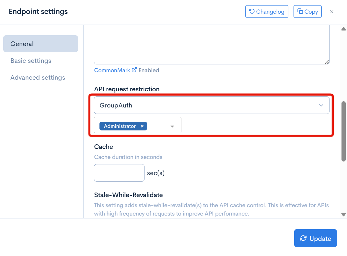Image resolution: width=347 pixels, height=256 pixels.
Task: Click the scrollbar down arrow
Action: (344, 214)
